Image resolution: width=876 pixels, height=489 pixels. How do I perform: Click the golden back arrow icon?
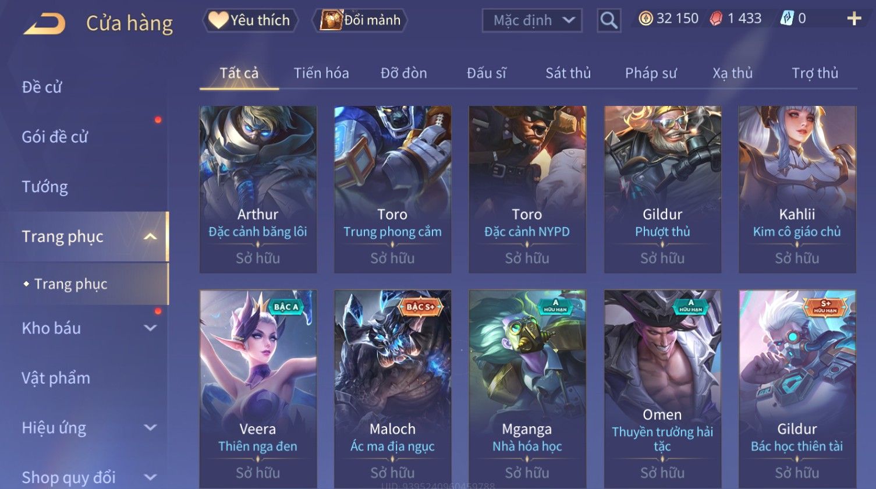point(44,23)
